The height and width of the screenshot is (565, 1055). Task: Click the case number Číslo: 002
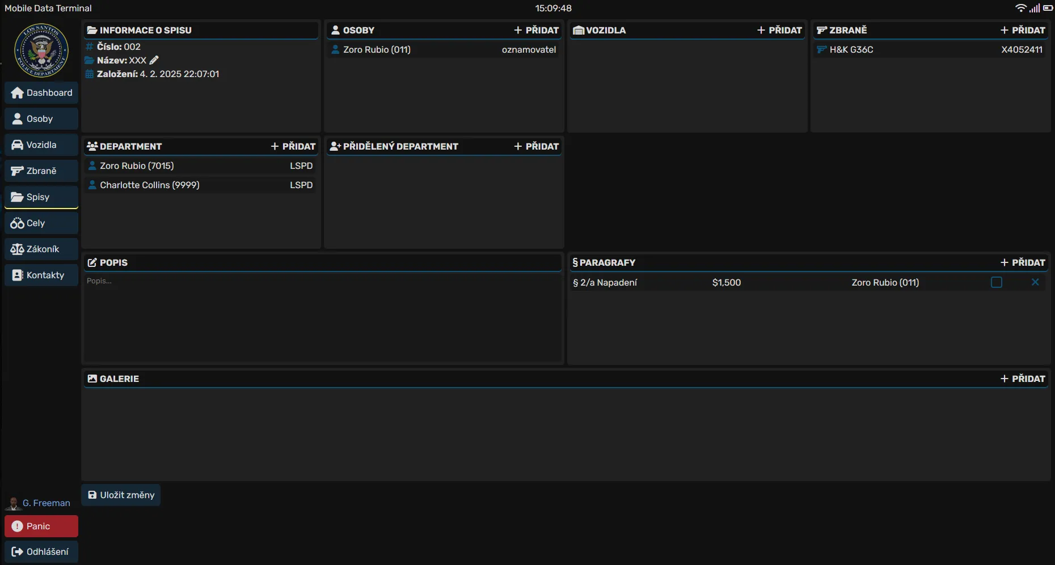pos(119,46)
